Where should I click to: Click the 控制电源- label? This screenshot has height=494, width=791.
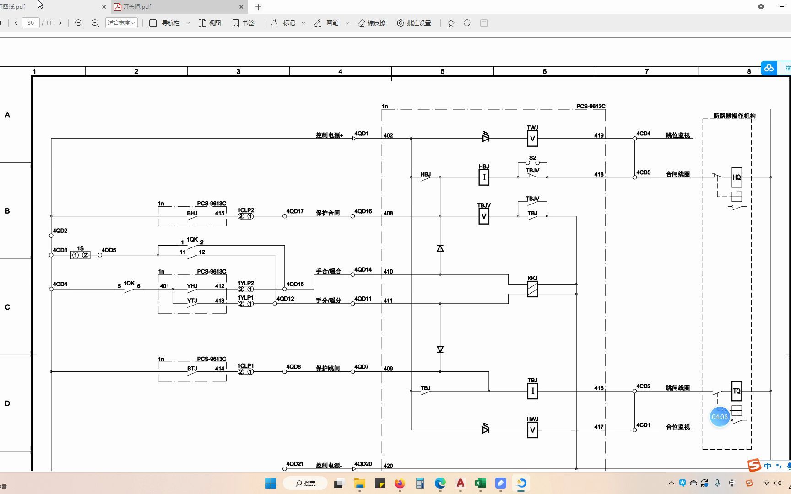(329, 466)
